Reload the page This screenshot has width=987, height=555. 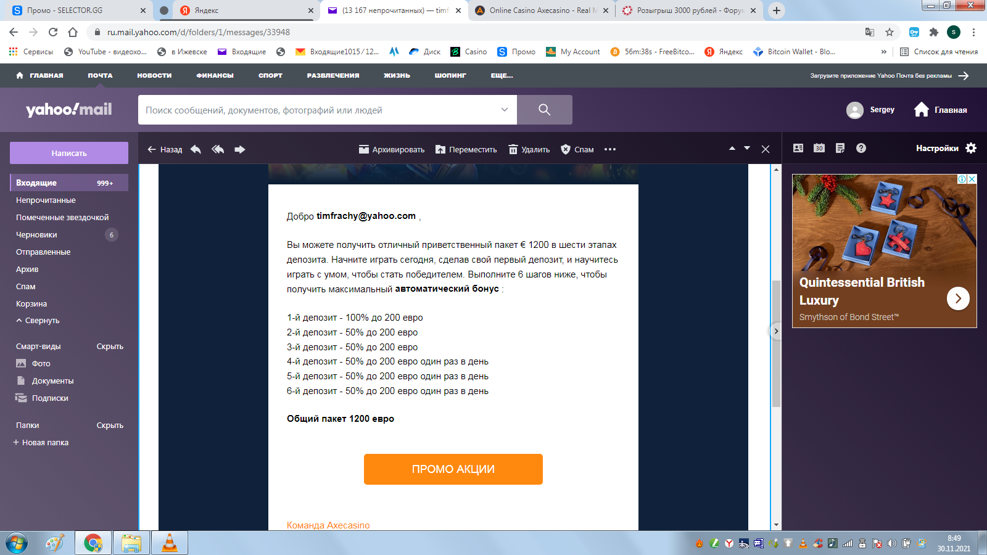click(x=53, y=32)
